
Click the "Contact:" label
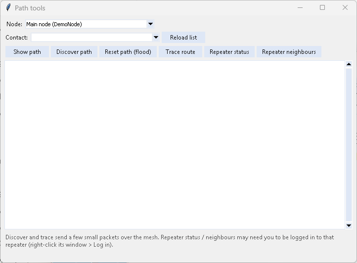tap(16, 38)
